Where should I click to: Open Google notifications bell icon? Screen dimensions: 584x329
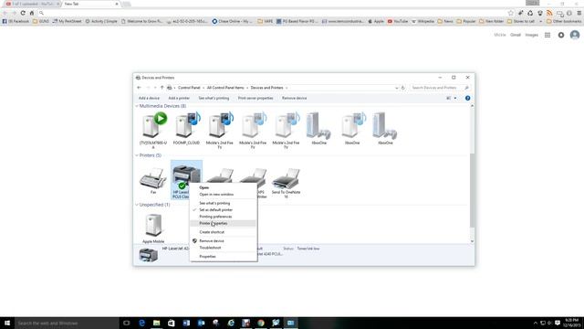coord(561,35)
